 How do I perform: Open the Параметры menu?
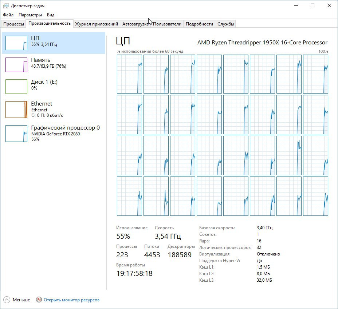coord(30,15)
